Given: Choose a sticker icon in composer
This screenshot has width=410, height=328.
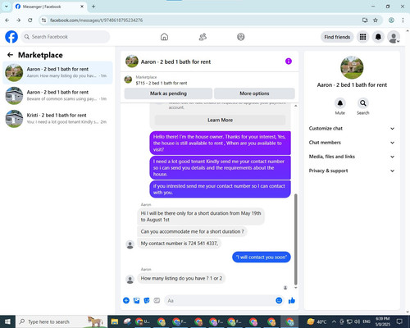Looking at the screenshot, I should pyautogui.click(x=147, y=301).
